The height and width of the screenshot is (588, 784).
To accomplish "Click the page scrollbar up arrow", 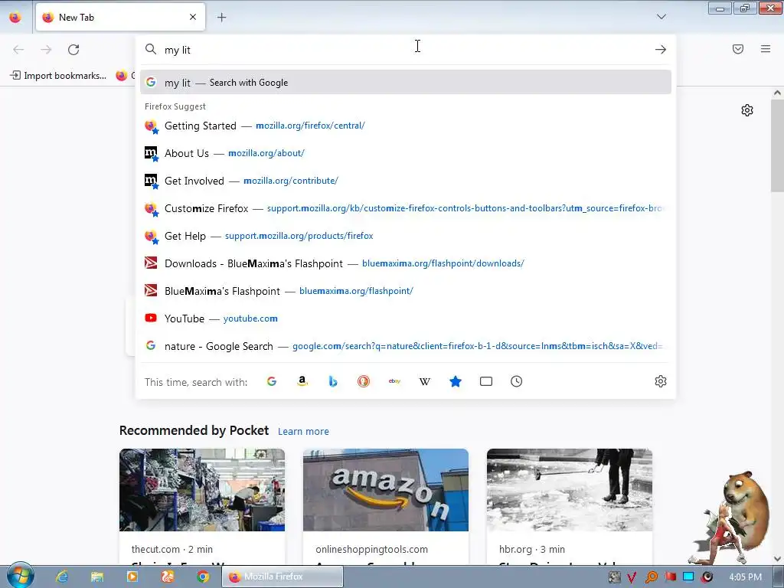I will click(x=777, y=93).
